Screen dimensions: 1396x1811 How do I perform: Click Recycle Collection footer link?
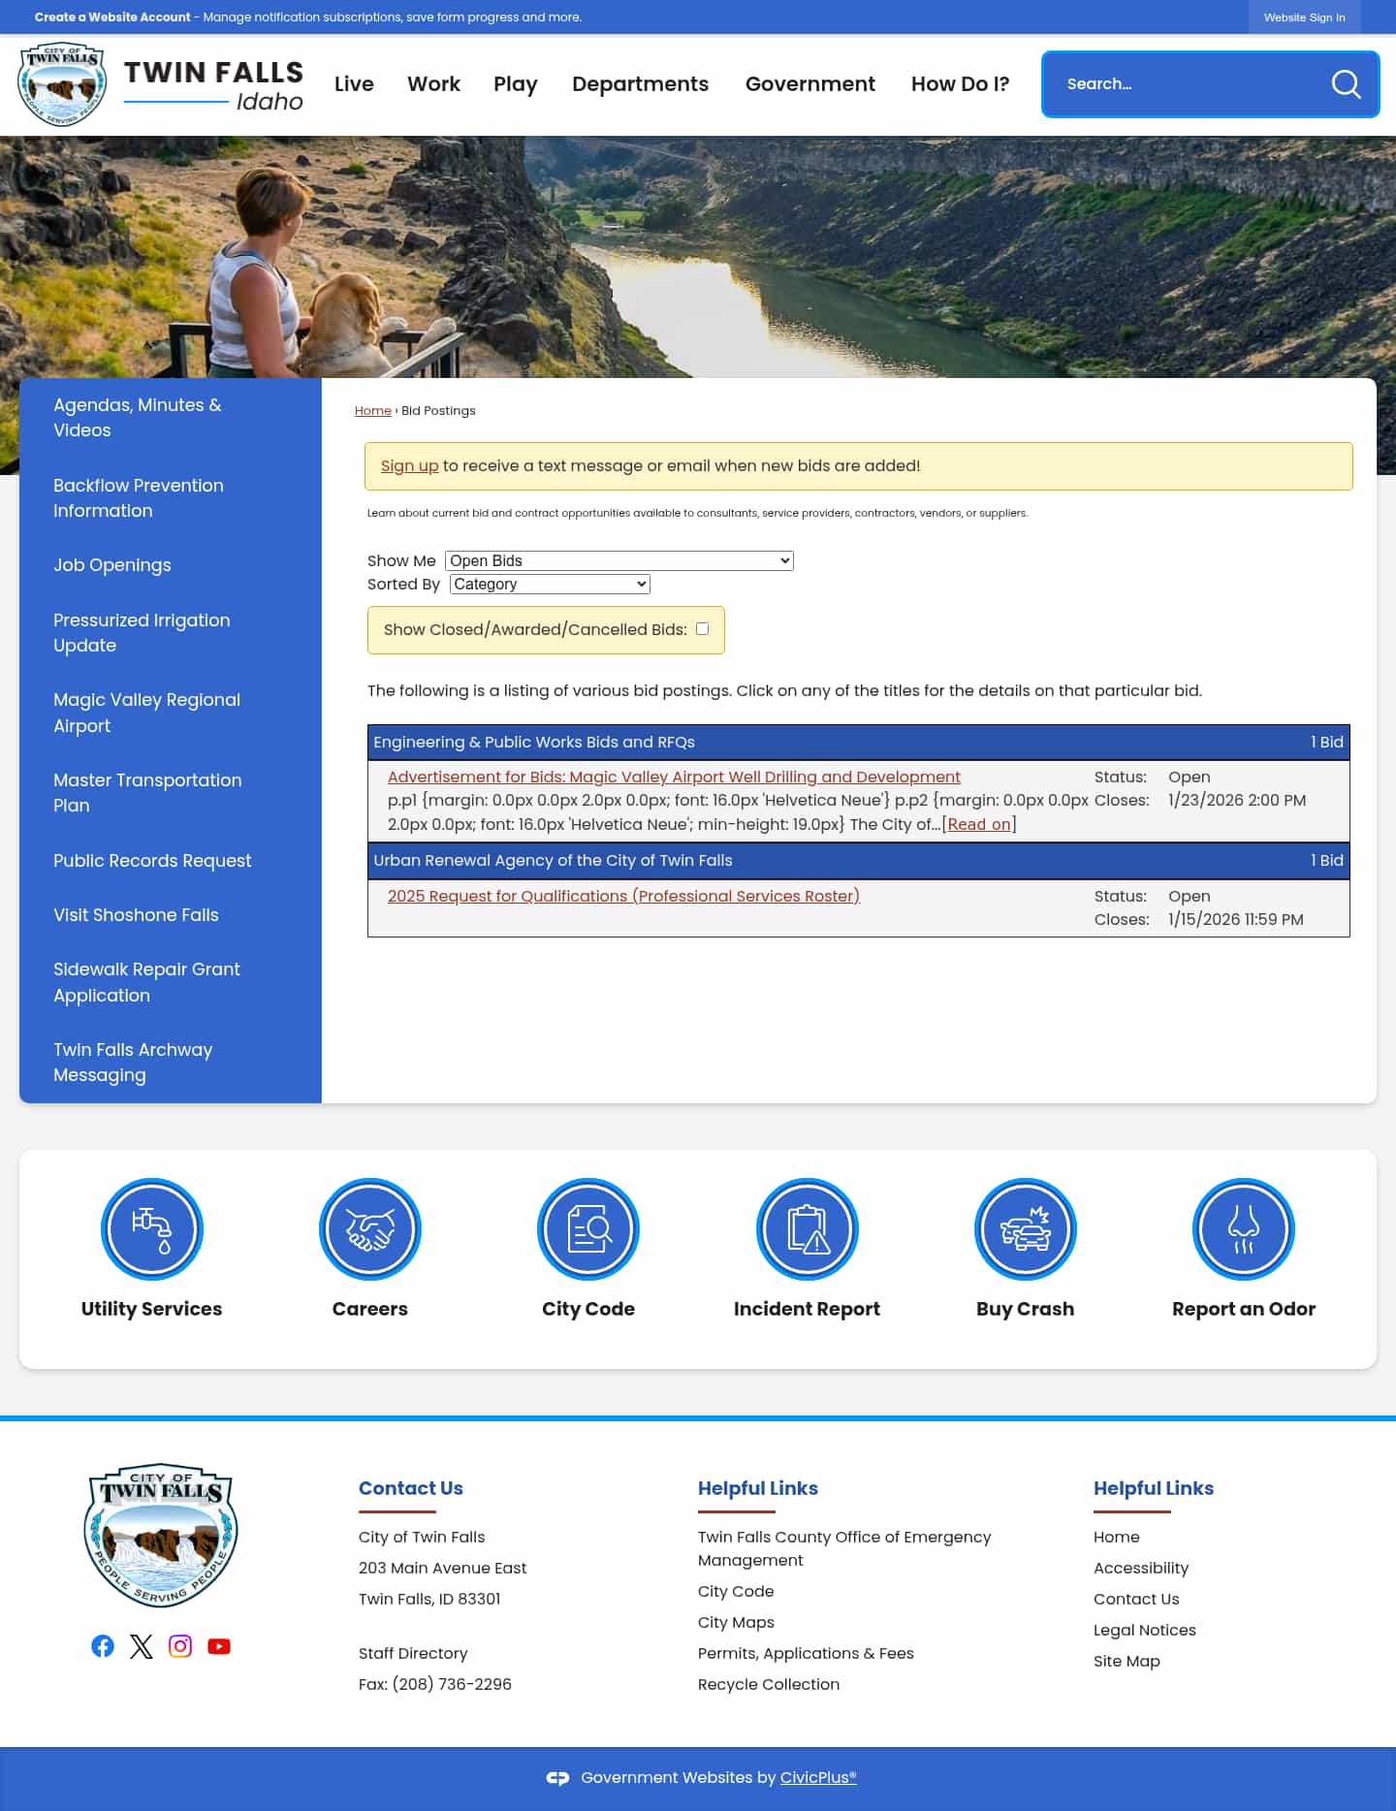(x=769, y=1685)
